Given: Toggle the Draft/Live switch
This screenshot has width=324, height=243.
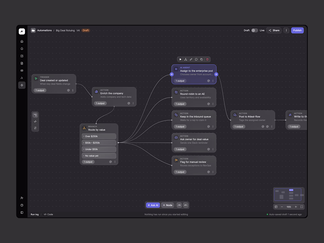Looking at the screenshot, I should pos(254,30).
